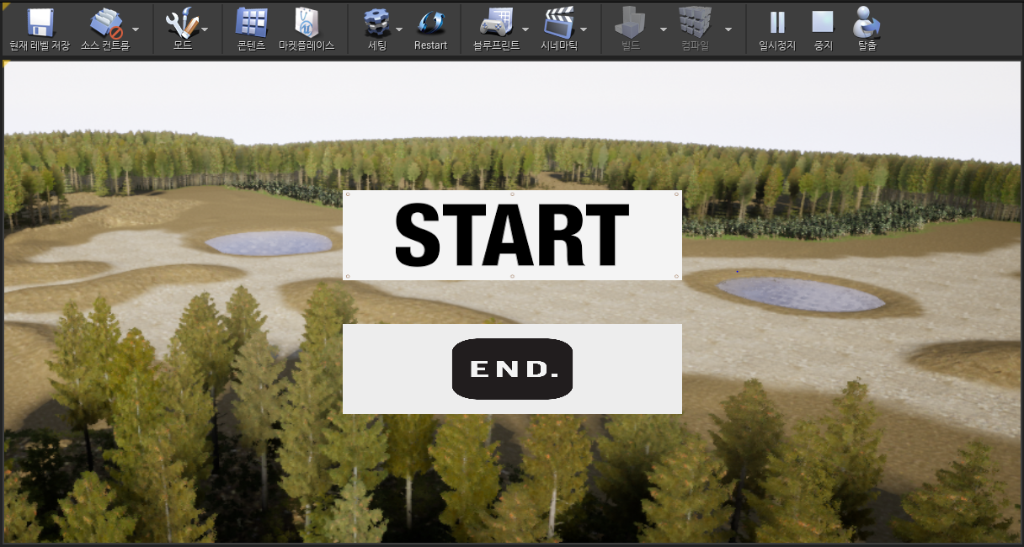Open the Content (콘텐츠) browser icon

(251, 23)
